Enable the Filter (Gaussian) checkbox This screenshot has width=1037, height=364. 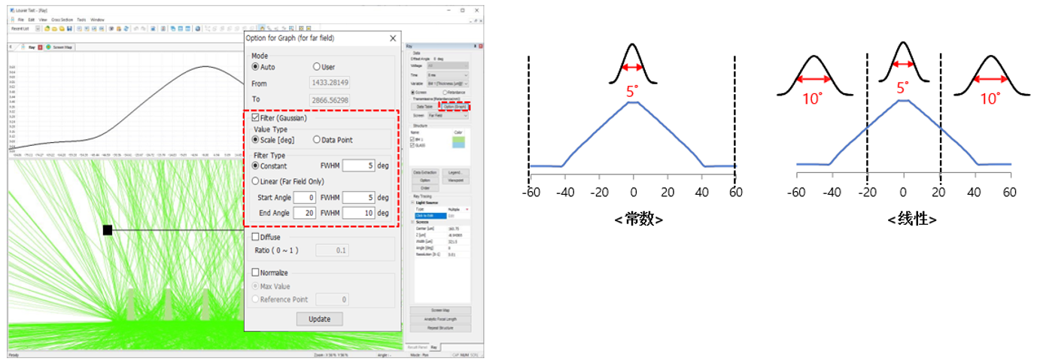click(x=255, y=118)
